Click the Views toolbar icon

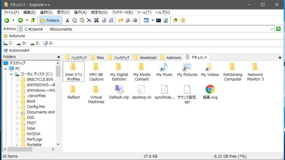[146, 20]
